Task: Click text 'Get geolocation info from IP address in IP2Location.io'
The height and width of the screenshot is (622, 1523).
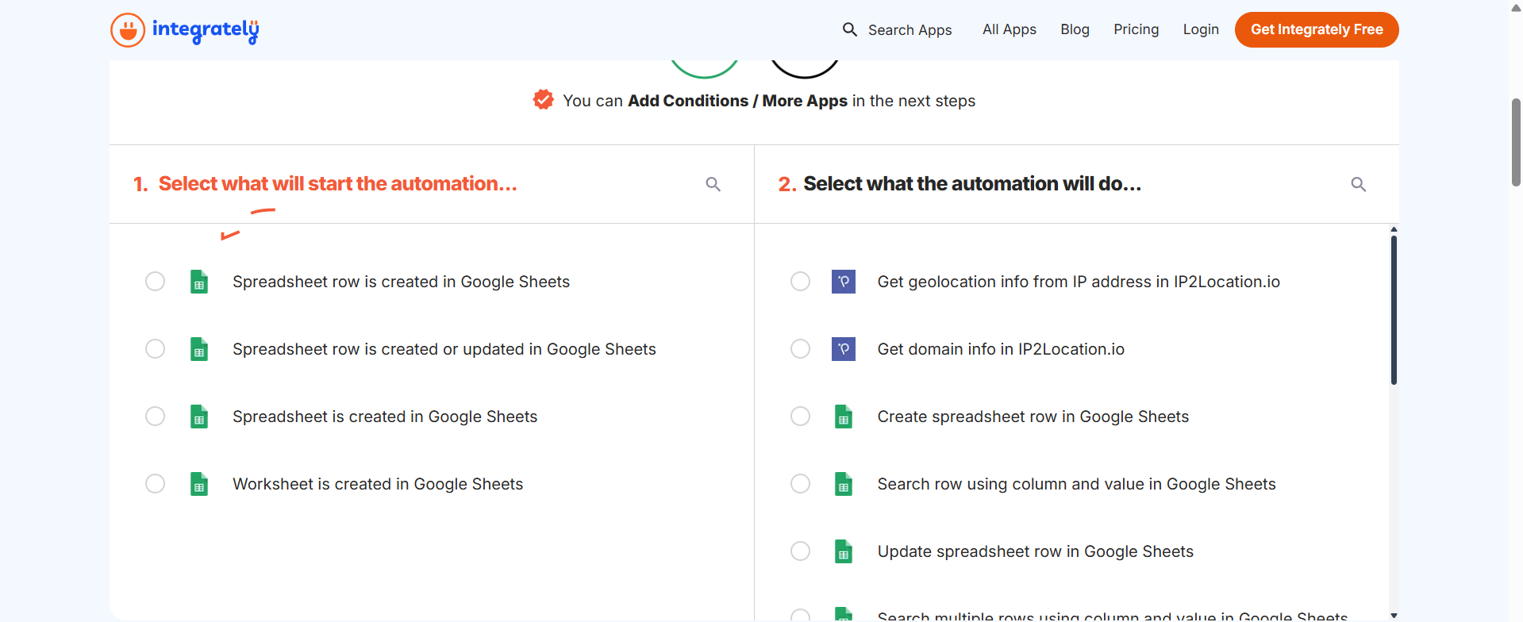Action: tap(1079, 282)
